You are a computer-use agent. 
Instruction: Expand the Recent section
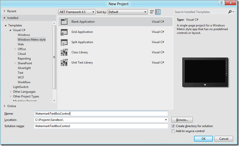[4, 11]
